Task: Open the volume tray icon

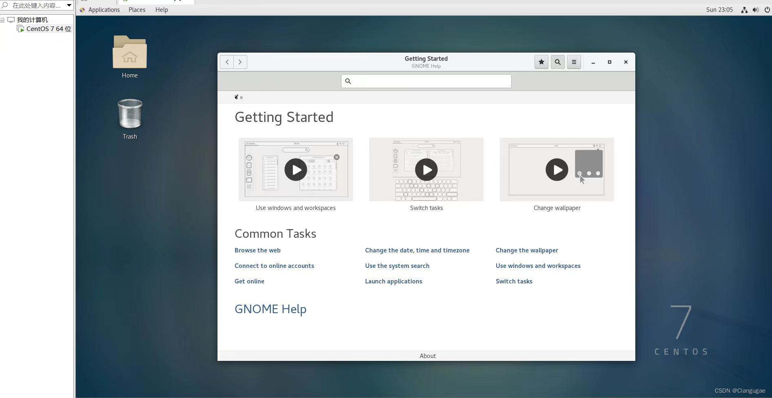Action: click(756, 10)
